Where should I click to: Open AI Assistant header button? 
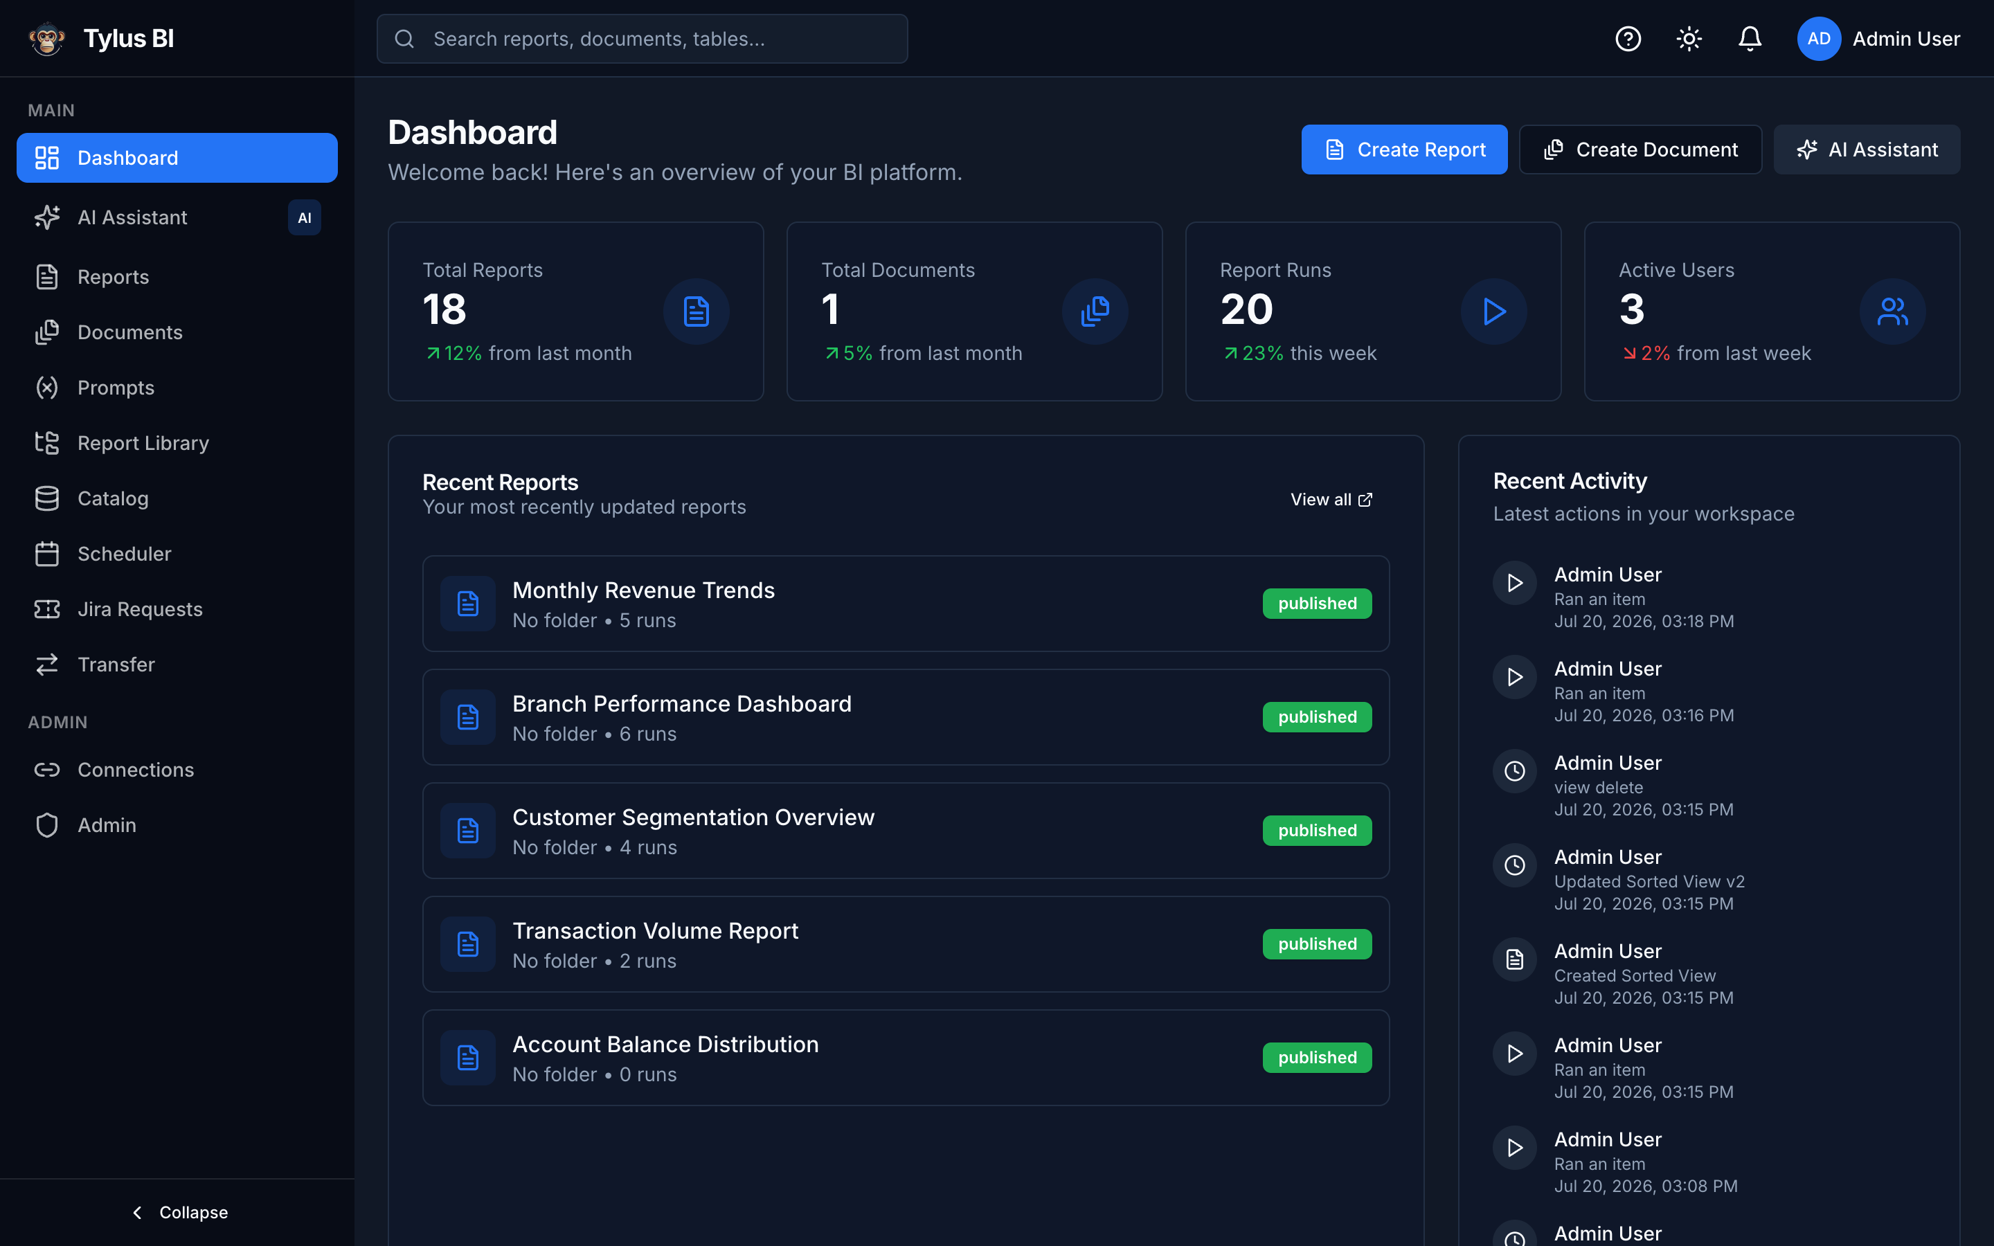coord(1867,149)
